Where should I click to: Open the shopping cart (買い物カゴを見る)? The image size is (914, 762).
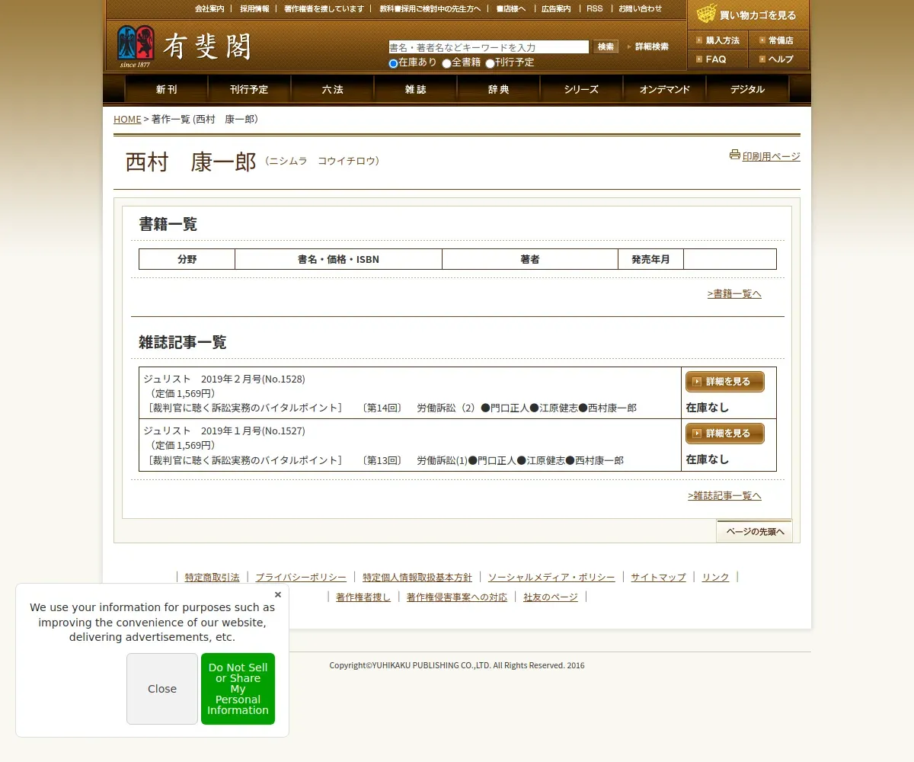pyautogui.click(x=748, y=14)
